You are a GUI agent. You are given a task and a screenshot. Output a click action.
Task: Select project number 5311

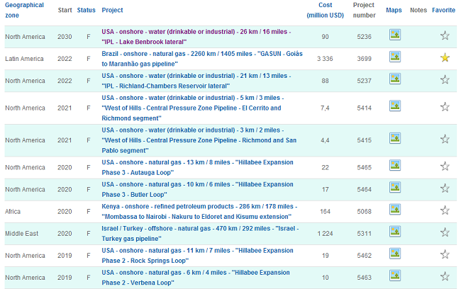pos(364,234)
